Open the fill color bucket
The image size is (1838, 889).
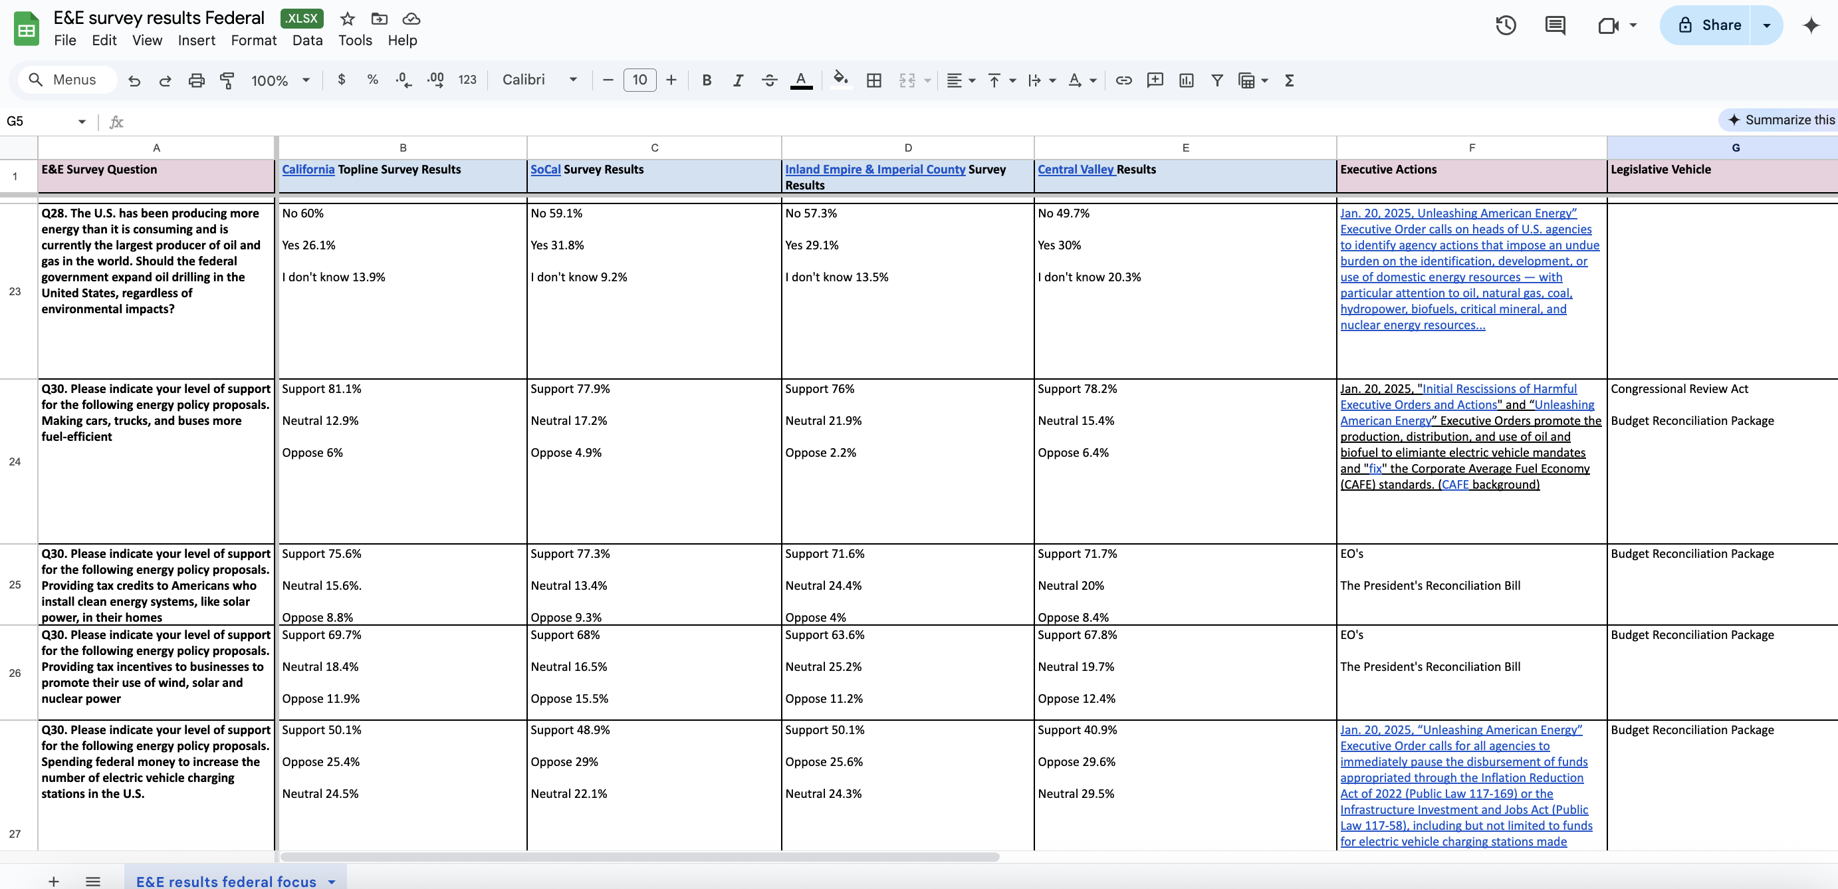(840, 79)
